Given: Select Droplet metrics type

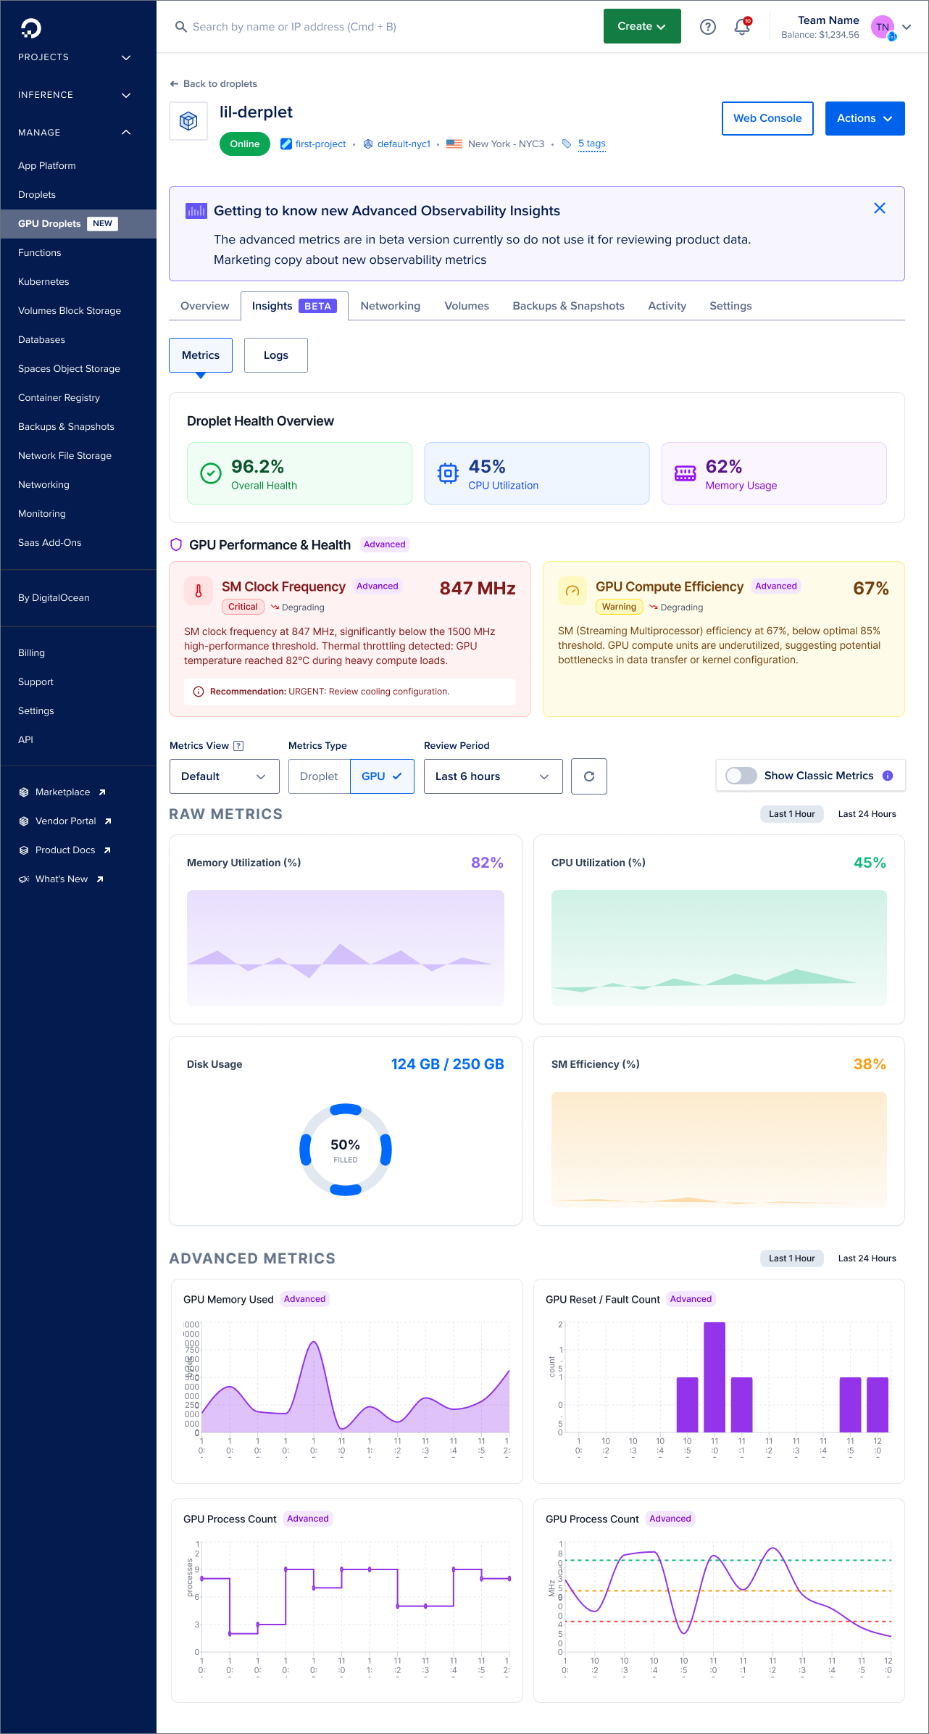Looking at the screenshot, I should pos(319,776).
